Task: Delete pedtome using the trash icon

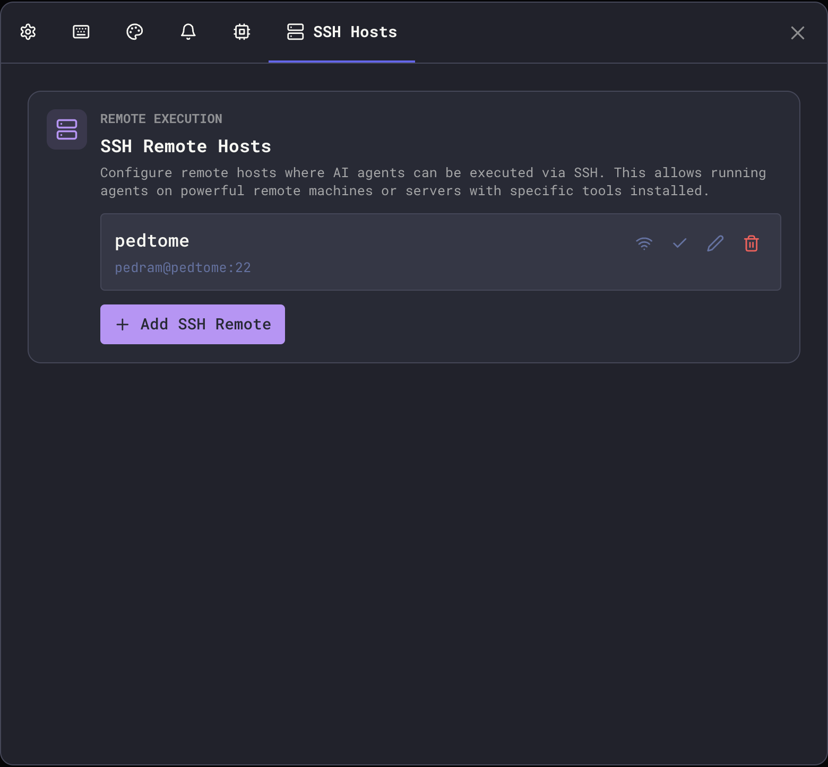Action: 751,243
